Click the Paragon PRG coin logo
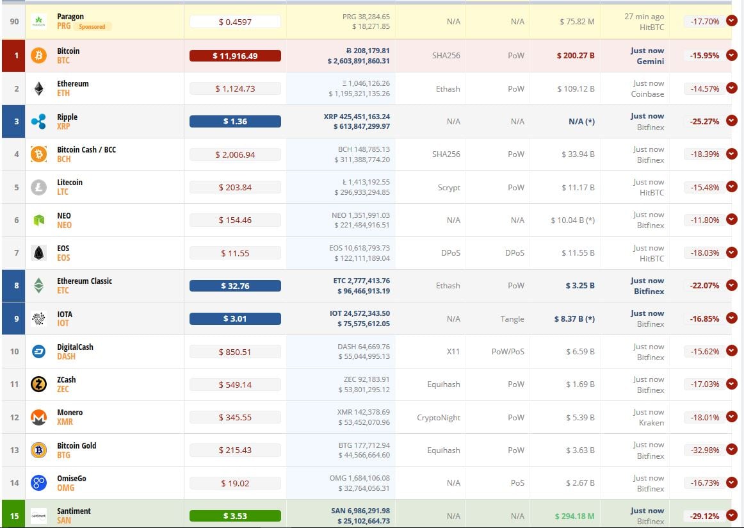744x528 pixels. [38, 22]
